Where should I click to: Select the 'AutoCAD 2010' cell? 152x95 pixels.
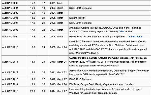coord(14,47)
